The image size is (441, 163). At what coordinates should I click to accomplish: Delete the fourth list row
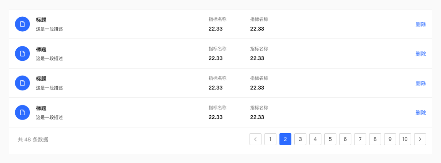tap(420, 113)
